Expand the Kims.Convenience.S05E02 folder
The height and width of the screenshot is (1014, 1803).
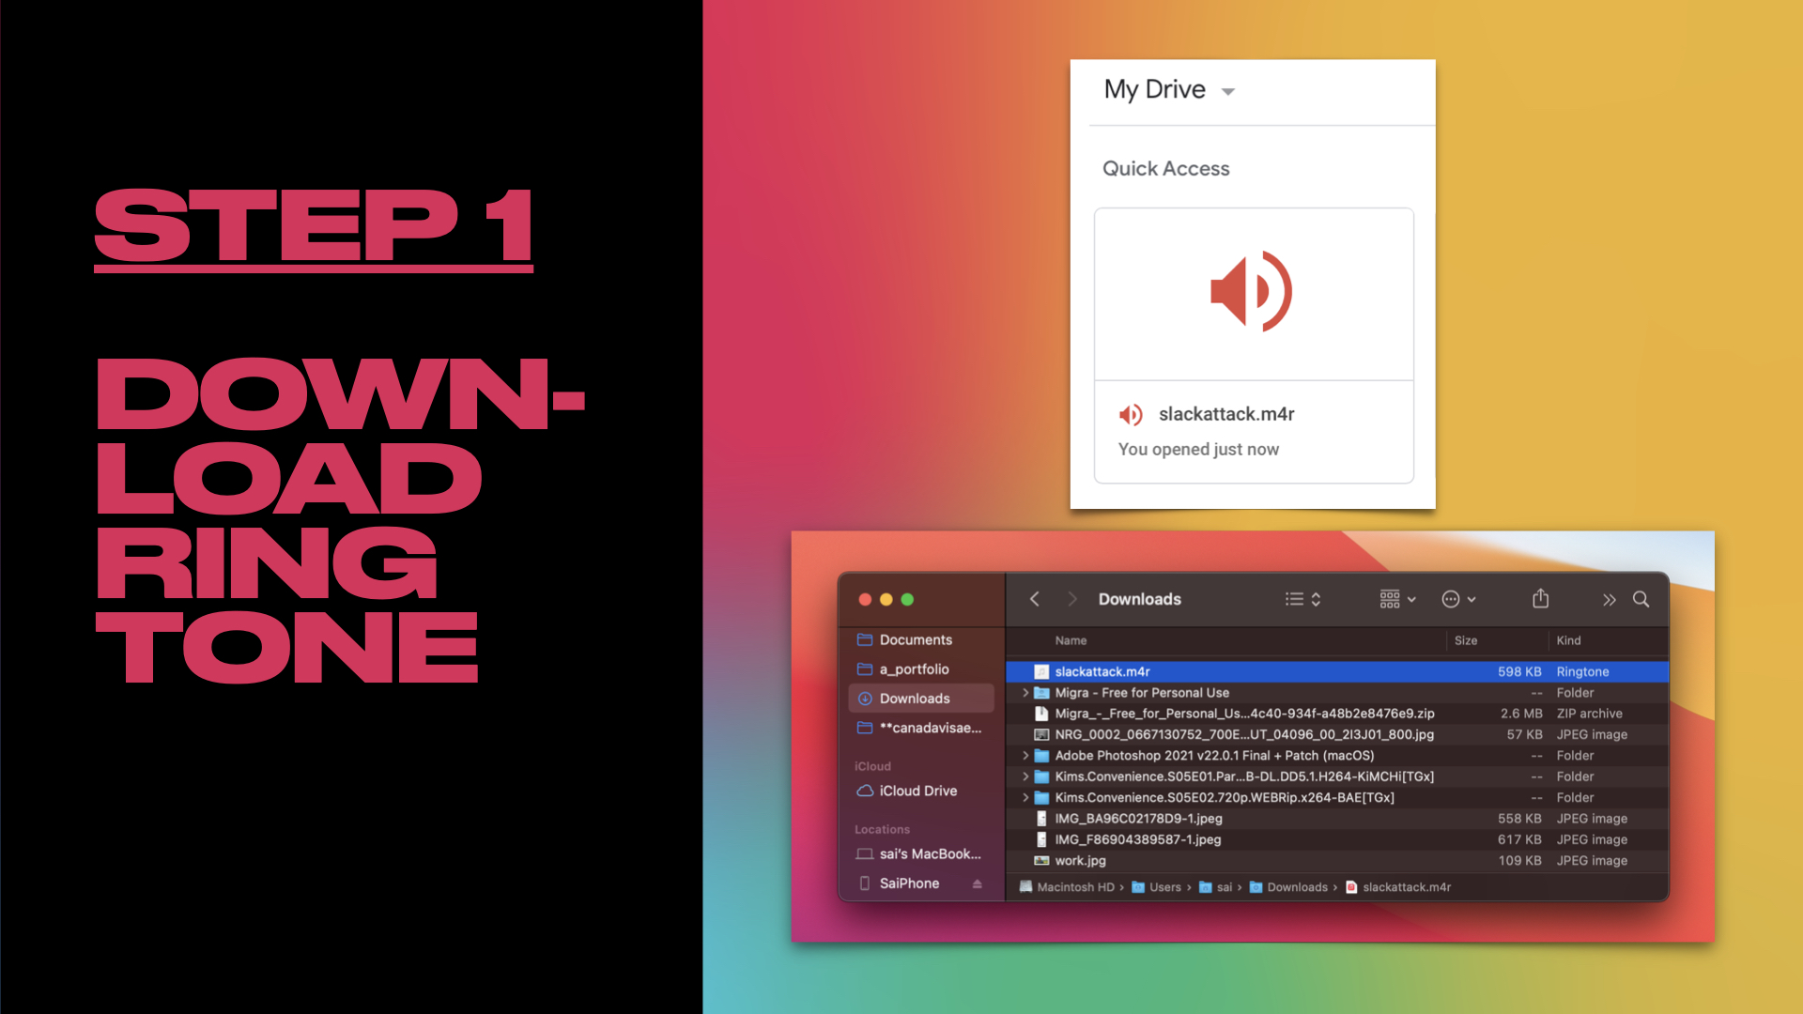pos(1025,798)
